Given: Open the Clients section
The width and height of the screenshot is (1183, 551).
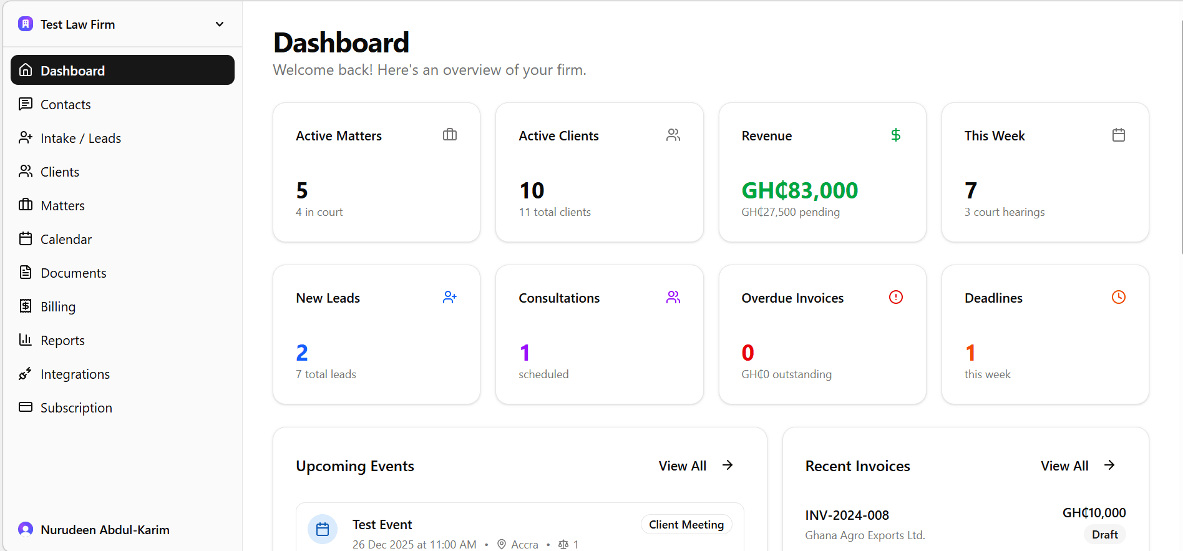Looking at the screenshot, I should [x=122, y=172].
